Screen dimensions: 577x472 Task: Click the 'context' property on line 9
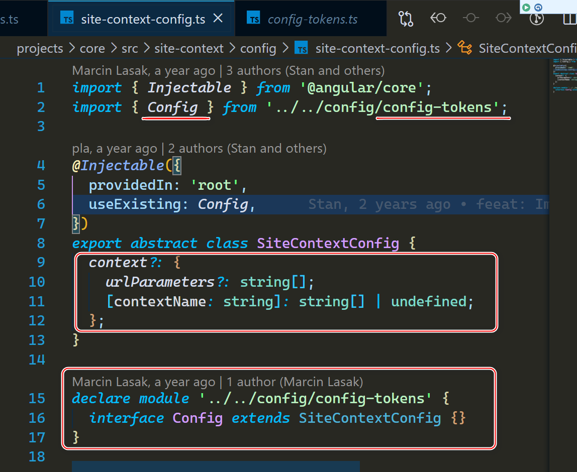coord(118,263)
